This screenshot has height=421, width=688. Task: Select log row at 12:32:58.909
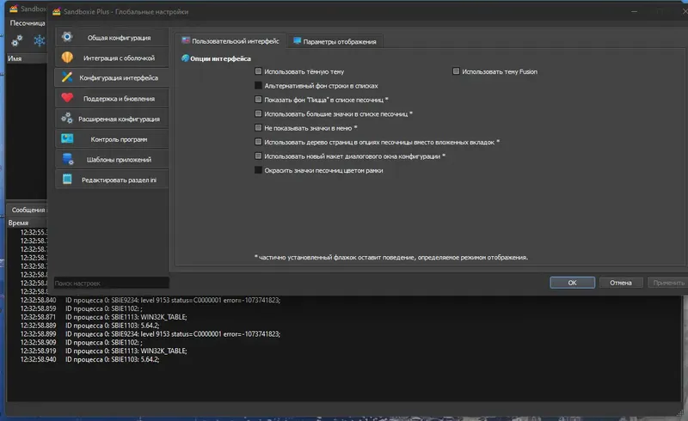pos(343,342)
